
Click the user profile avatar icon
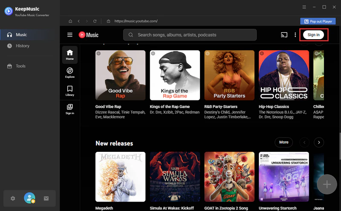pyautogui.click(x=29, y=198)
